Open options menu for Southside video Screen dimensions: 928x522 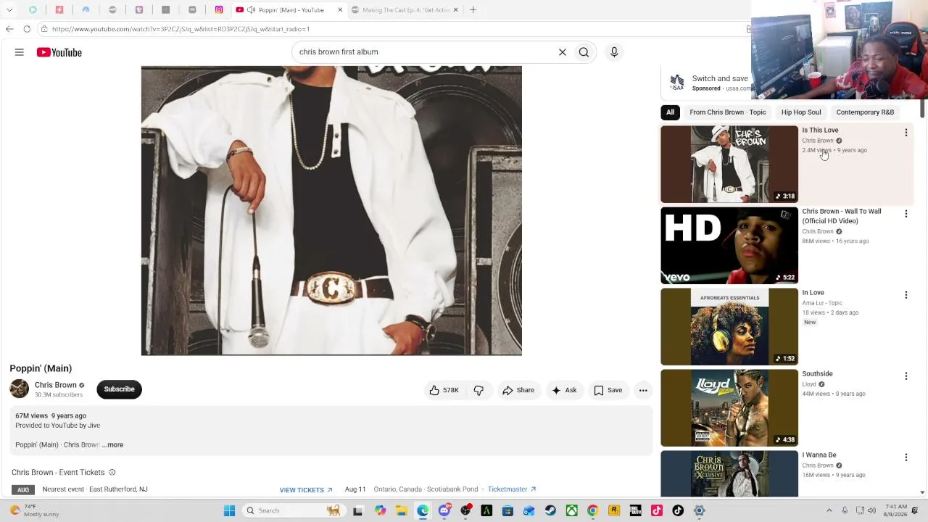(906, 376)
